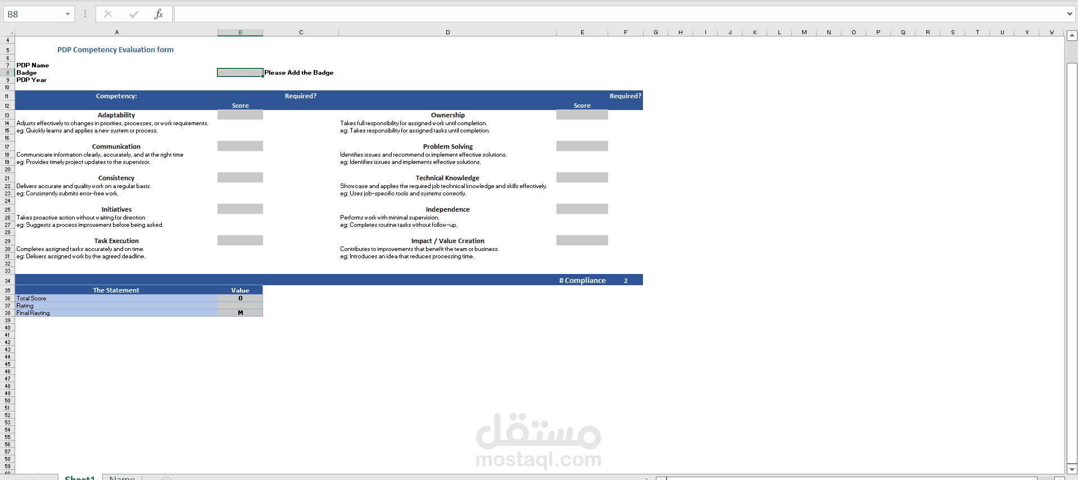Click the 'Final Rayting' row label

(x=33, y=313)
